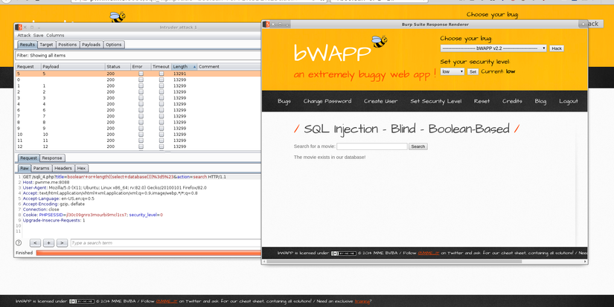614x307 pixels.
Task: Sort by Request column header
Action: point(28,67)
